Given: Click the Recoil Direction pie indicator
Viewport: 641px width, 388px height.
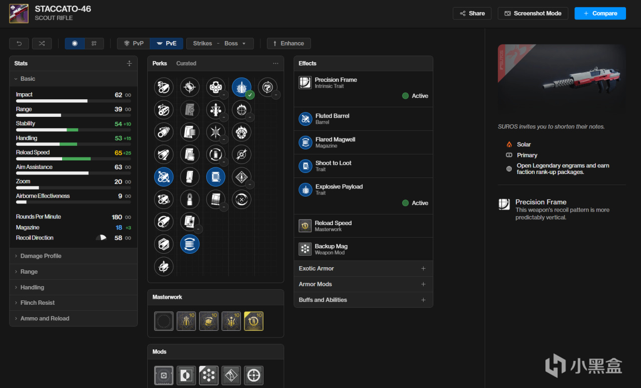Looking at the screenshot, I should coord(101,238).
